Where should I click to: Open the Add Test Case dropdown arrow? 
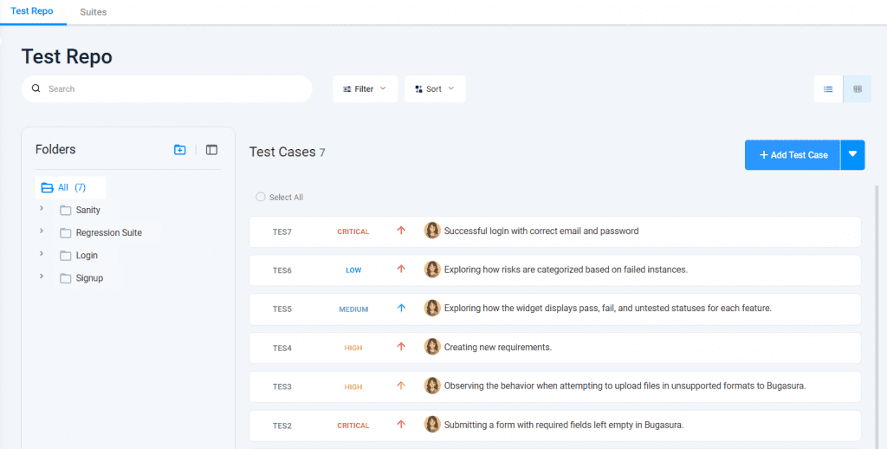[x=852, y=155]
